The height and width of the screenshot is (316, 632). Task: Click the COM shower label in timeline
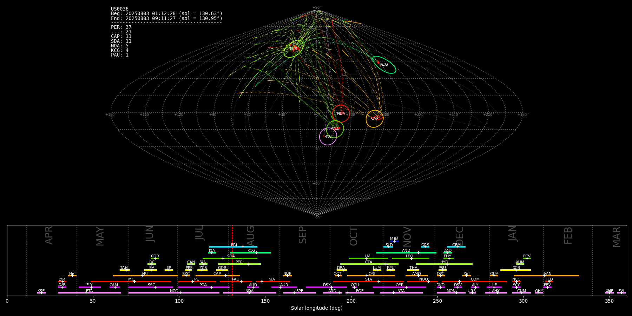click(475, 279)
